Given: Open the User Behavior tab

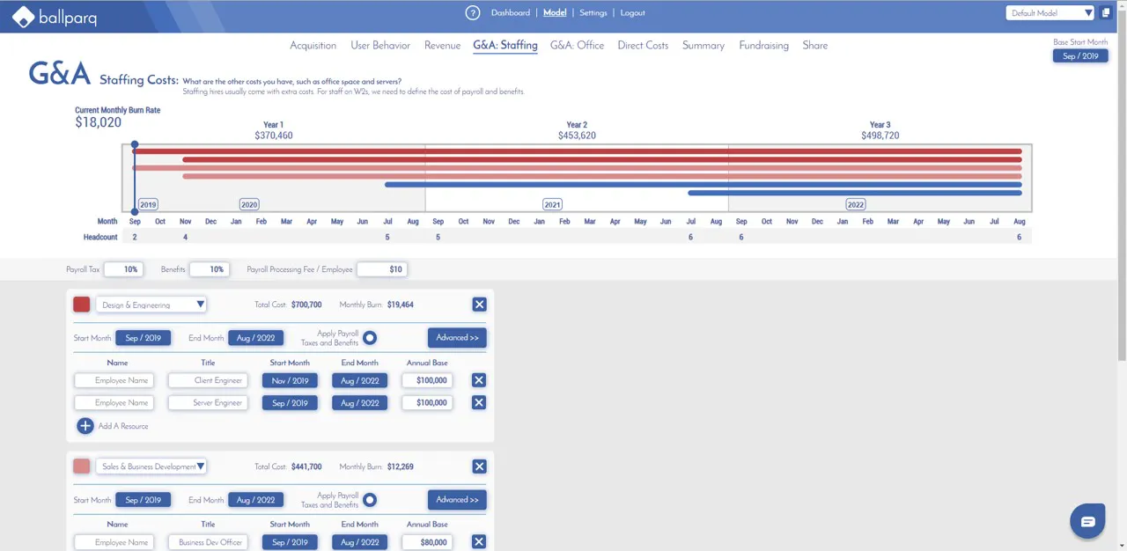Looking at the screenshot, I should (380, 45).
